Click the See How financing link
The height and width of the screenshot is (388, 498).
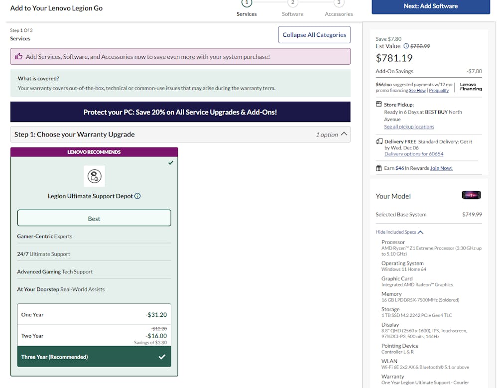tap(417, 91)
